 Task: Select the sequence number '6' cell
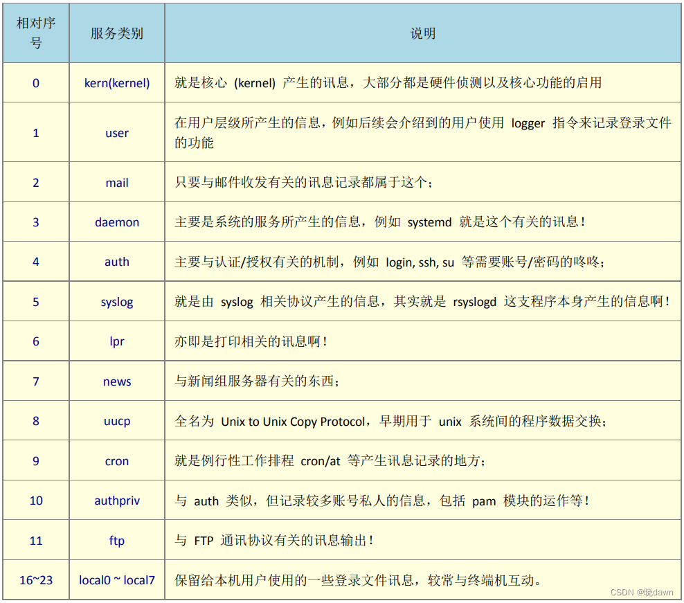coord(36,341)
